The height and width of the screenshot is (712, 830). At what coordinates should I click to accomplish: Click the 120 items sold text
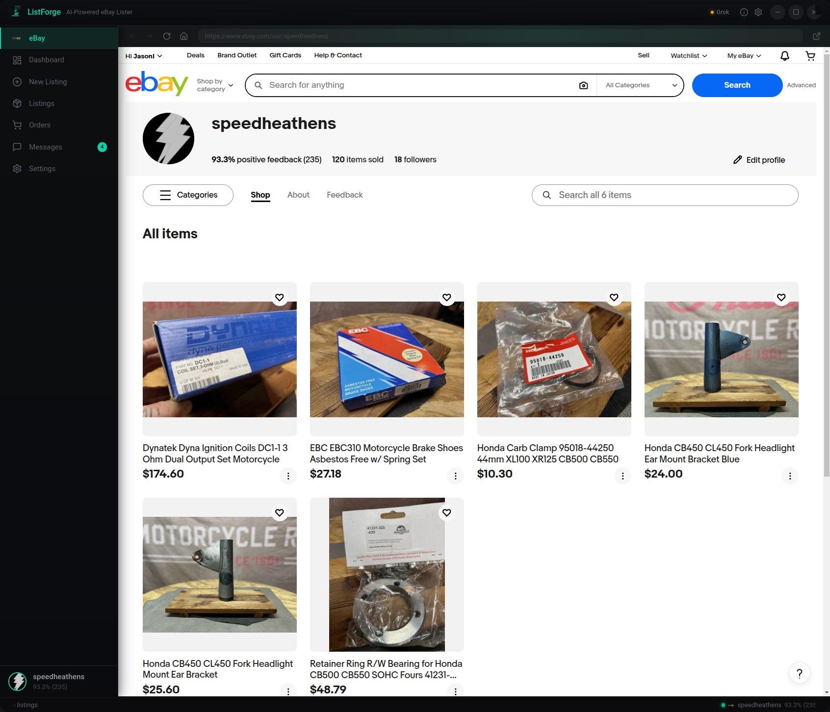point(358,159)
